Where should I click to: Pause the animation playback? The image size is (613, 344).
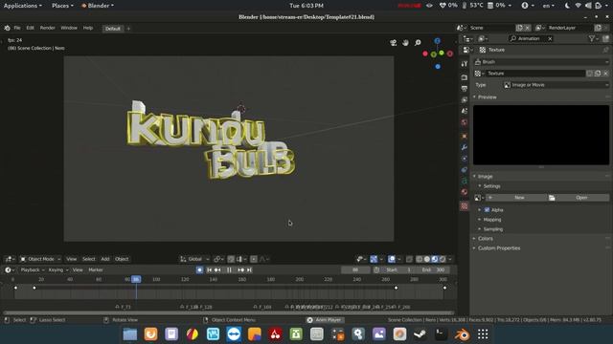(230, 269)
